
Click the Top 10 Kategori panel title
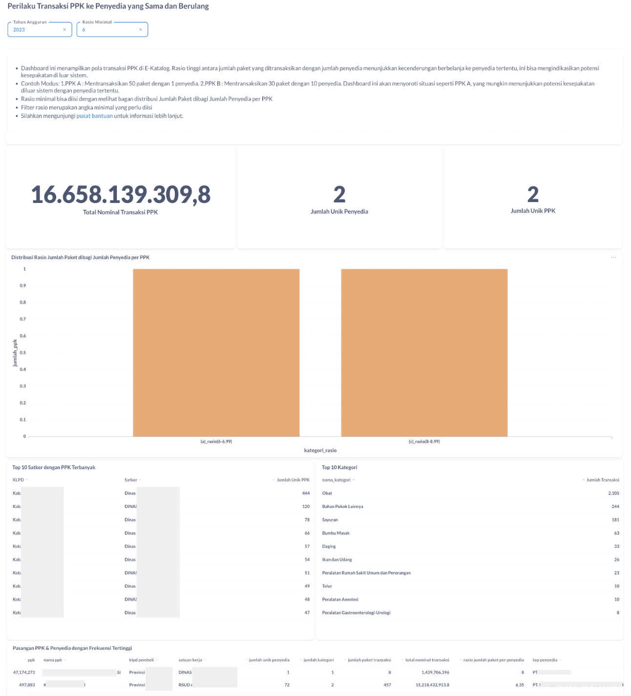point(339,468)
